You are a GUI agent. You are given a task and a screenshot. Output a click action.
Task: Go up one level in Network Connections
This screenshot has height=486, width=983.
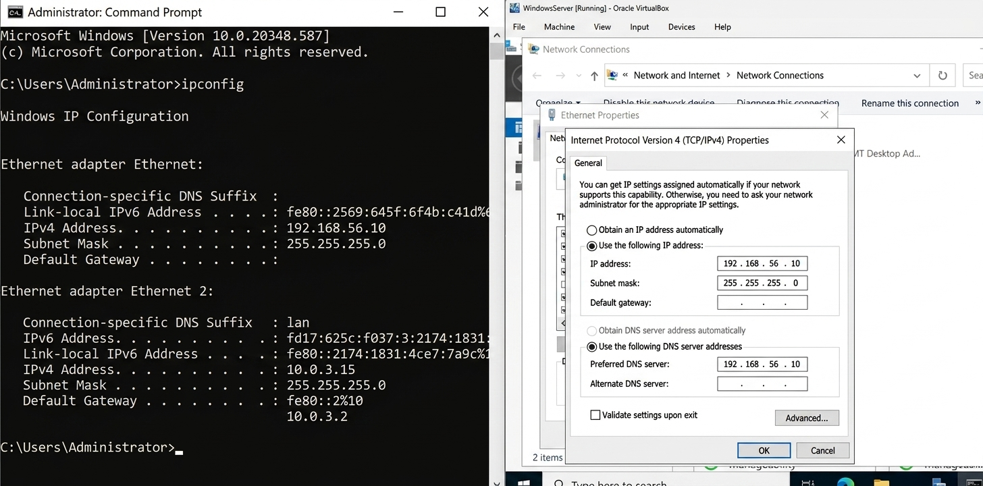pos(594,76)
